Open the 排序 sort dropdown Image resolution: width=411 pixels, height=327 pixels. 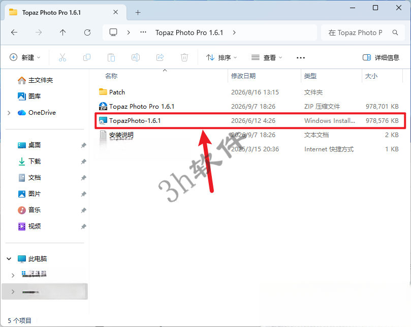coord(221,57)
